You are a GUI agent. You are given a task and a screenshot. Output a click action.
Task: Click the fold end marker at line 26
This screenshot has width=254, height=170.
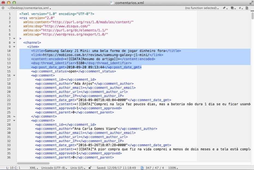point(14,116)
